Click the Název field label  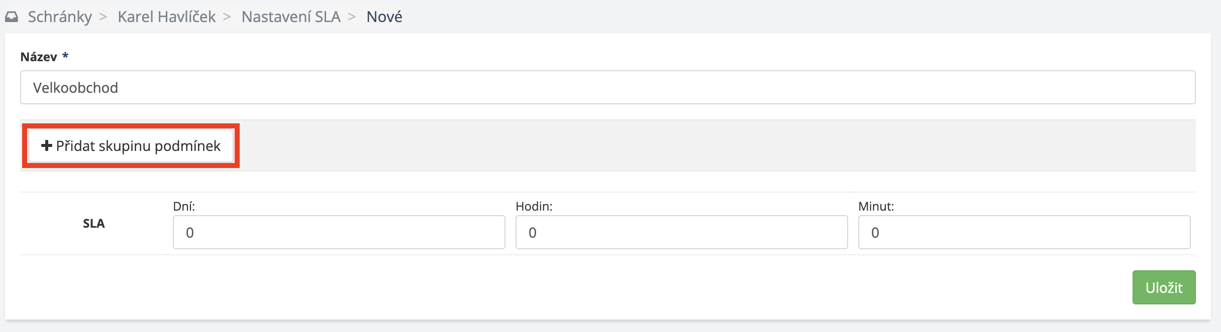39,57
